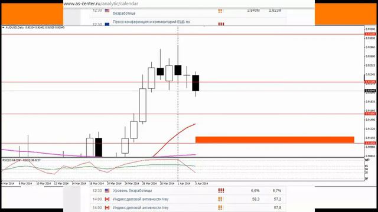
Task: Click the Canada flag in the 58,3 row
Action: pyautogui.click(x=107, y=199)
